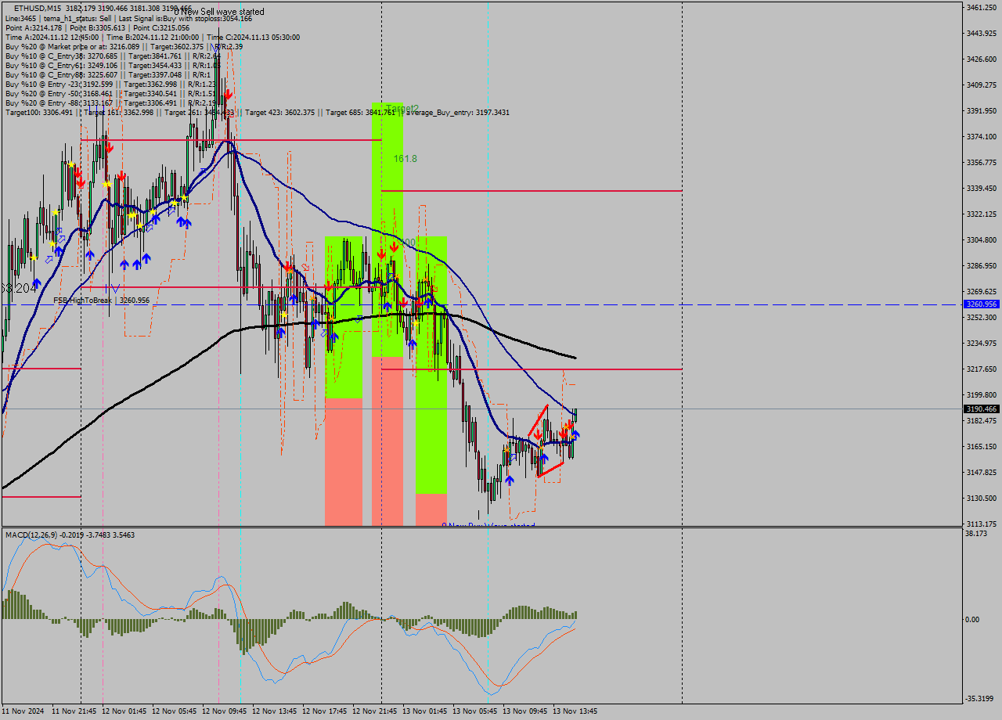Click the '13 Nov 09:45' time axis label

(525, 711)
